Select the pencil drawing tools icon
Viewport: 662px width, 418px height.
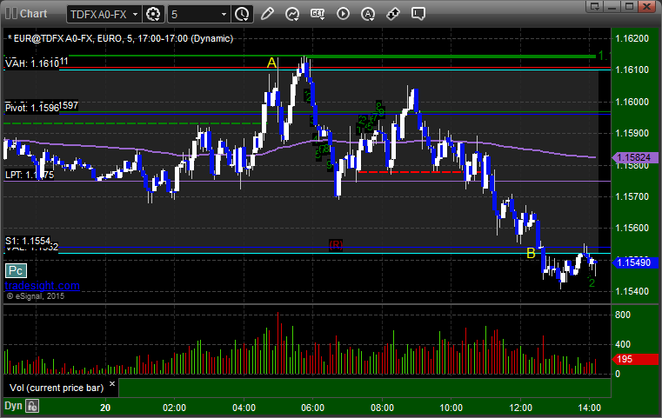[267, 14]
